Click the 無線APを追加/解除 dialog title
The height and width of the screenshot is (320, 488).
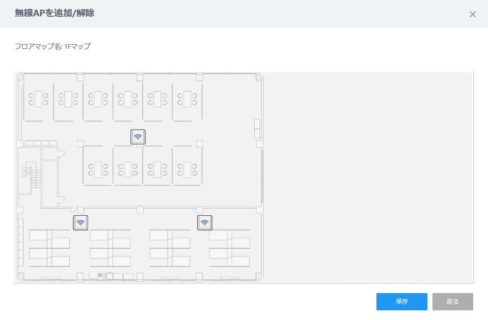55,13
